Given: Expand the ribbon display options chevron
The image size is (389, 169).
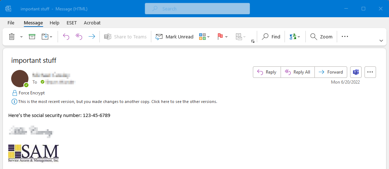Looking at the screenshot, I should click(381, 41).
